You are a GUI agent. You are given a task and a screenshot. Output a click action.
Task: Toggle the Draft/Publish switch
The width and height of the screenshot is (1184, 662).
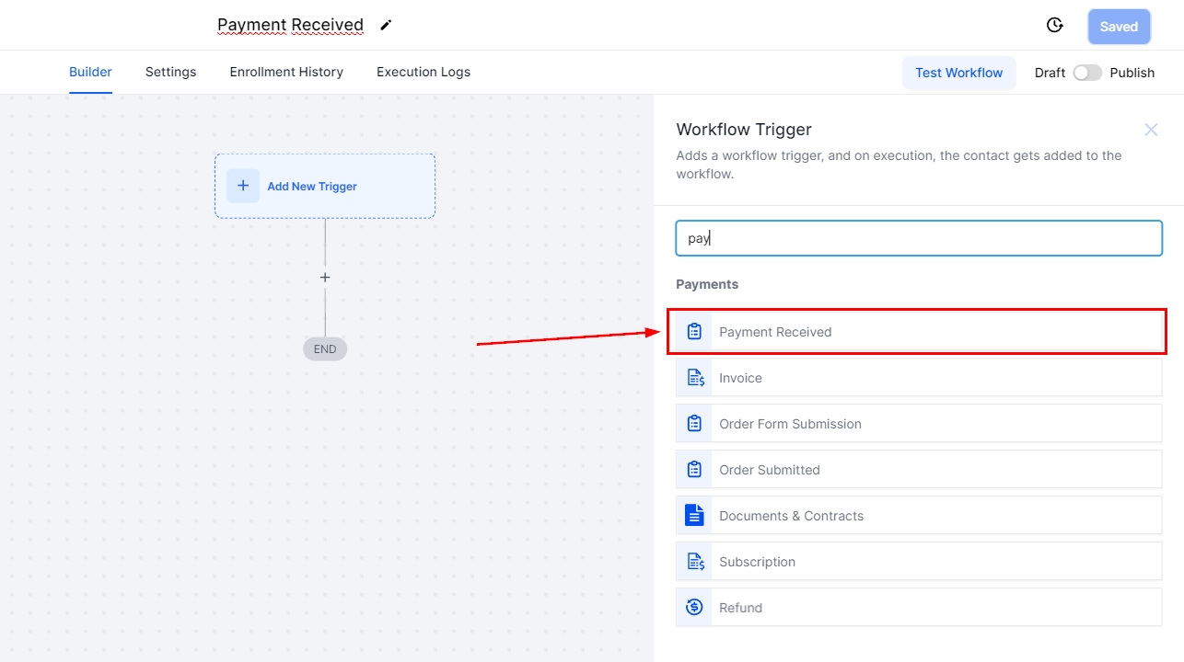pos(1087,73)
